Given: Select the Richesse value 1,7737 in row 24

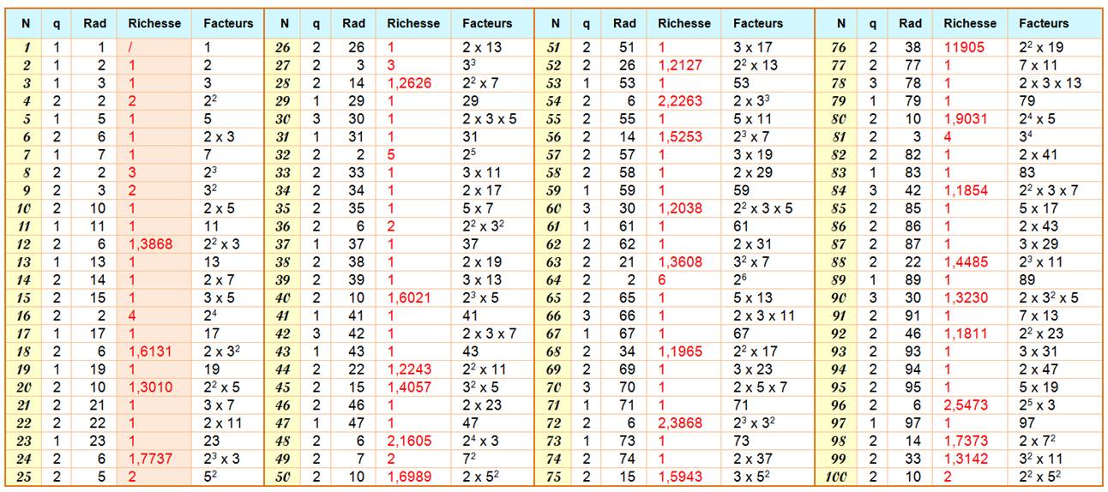Looking at the screenshot, I should coord(150,459).
